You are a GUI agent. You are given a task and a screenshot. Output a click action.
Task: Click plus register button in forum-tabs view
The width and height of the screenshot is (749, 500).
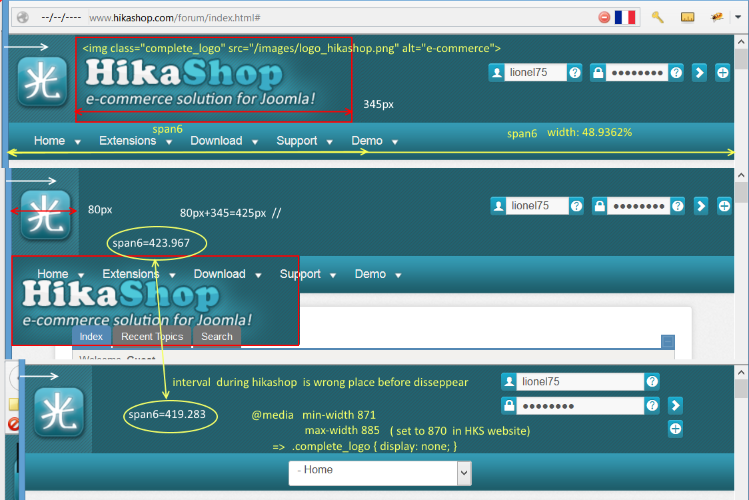pyautogui.click(x=724, y=206)
